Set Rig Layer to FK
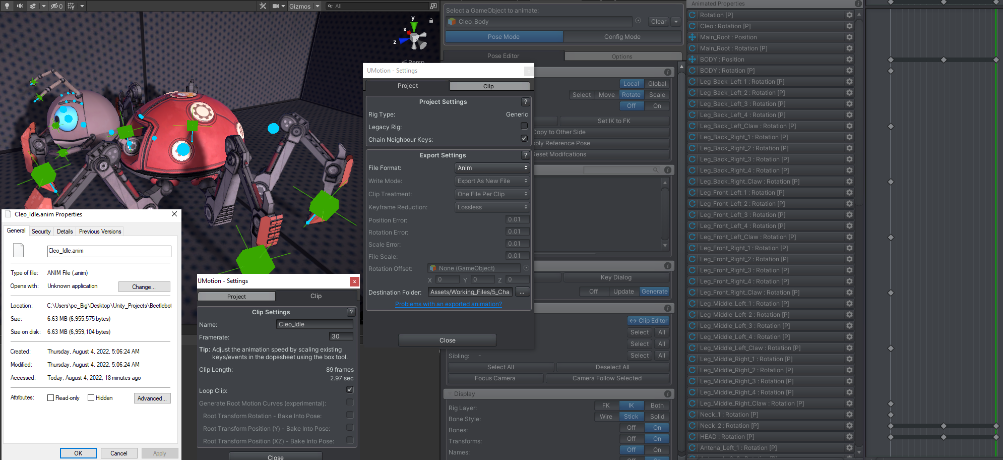Screen dimensions: 1003x460 coord(606,406)
